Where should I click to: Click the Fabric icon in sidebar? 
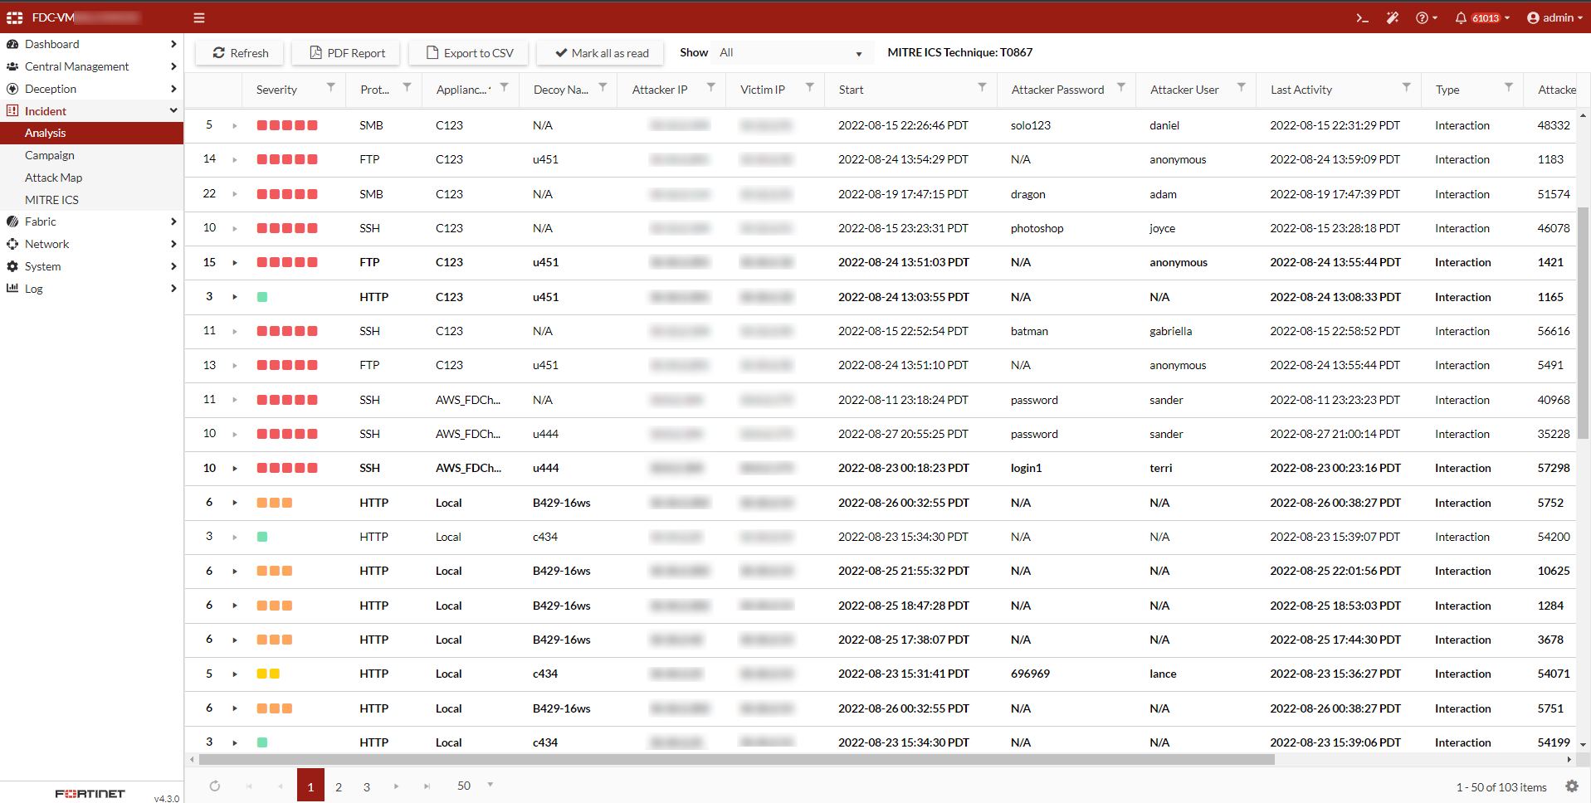click(12, 221)
